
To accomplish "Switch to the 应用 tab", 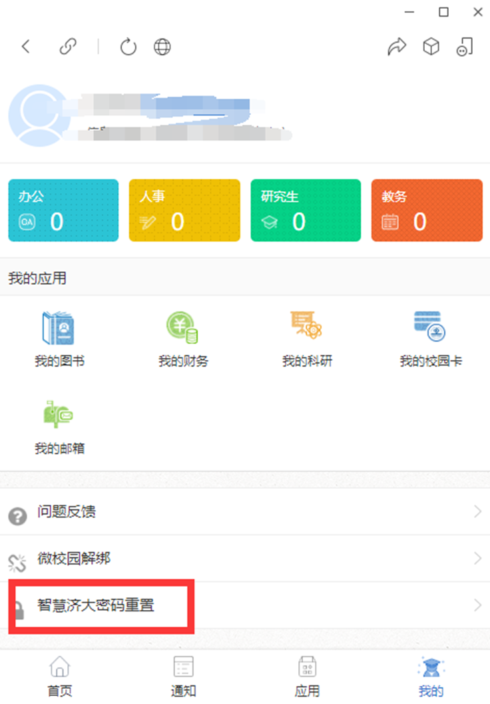I will (x=307, y=677).
